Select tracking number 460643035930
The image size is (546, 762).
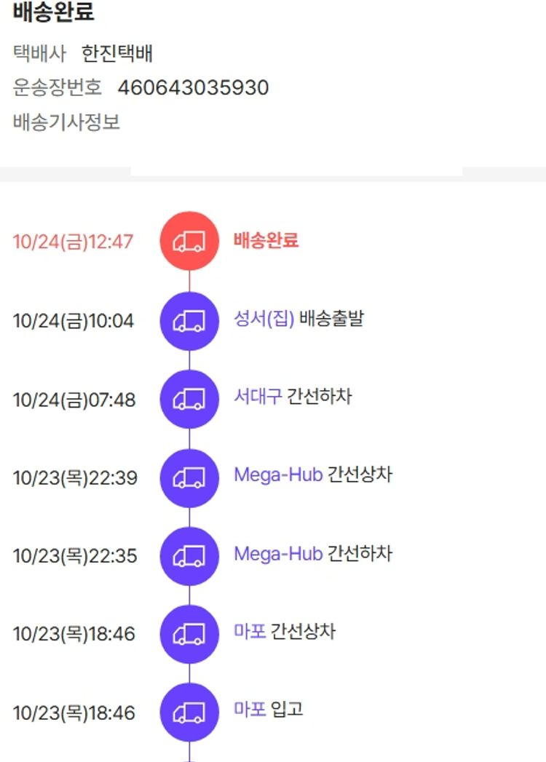[x=193, y=88]
